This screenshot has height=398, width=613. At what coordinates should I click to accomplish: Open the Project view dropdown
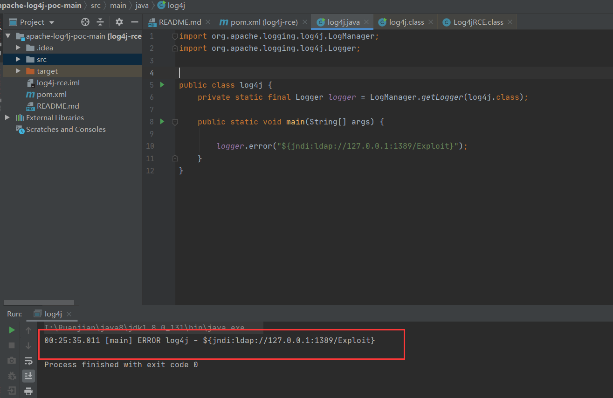pyautogui.click(x=52, y=22)
